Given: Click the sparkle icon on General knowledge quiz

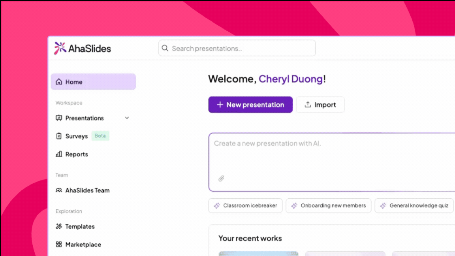Looking at the screenshot, I should point(383,205).
